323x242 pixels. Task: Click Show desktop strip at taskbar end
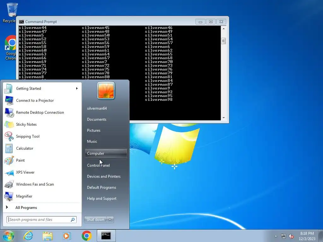point(321,236)
